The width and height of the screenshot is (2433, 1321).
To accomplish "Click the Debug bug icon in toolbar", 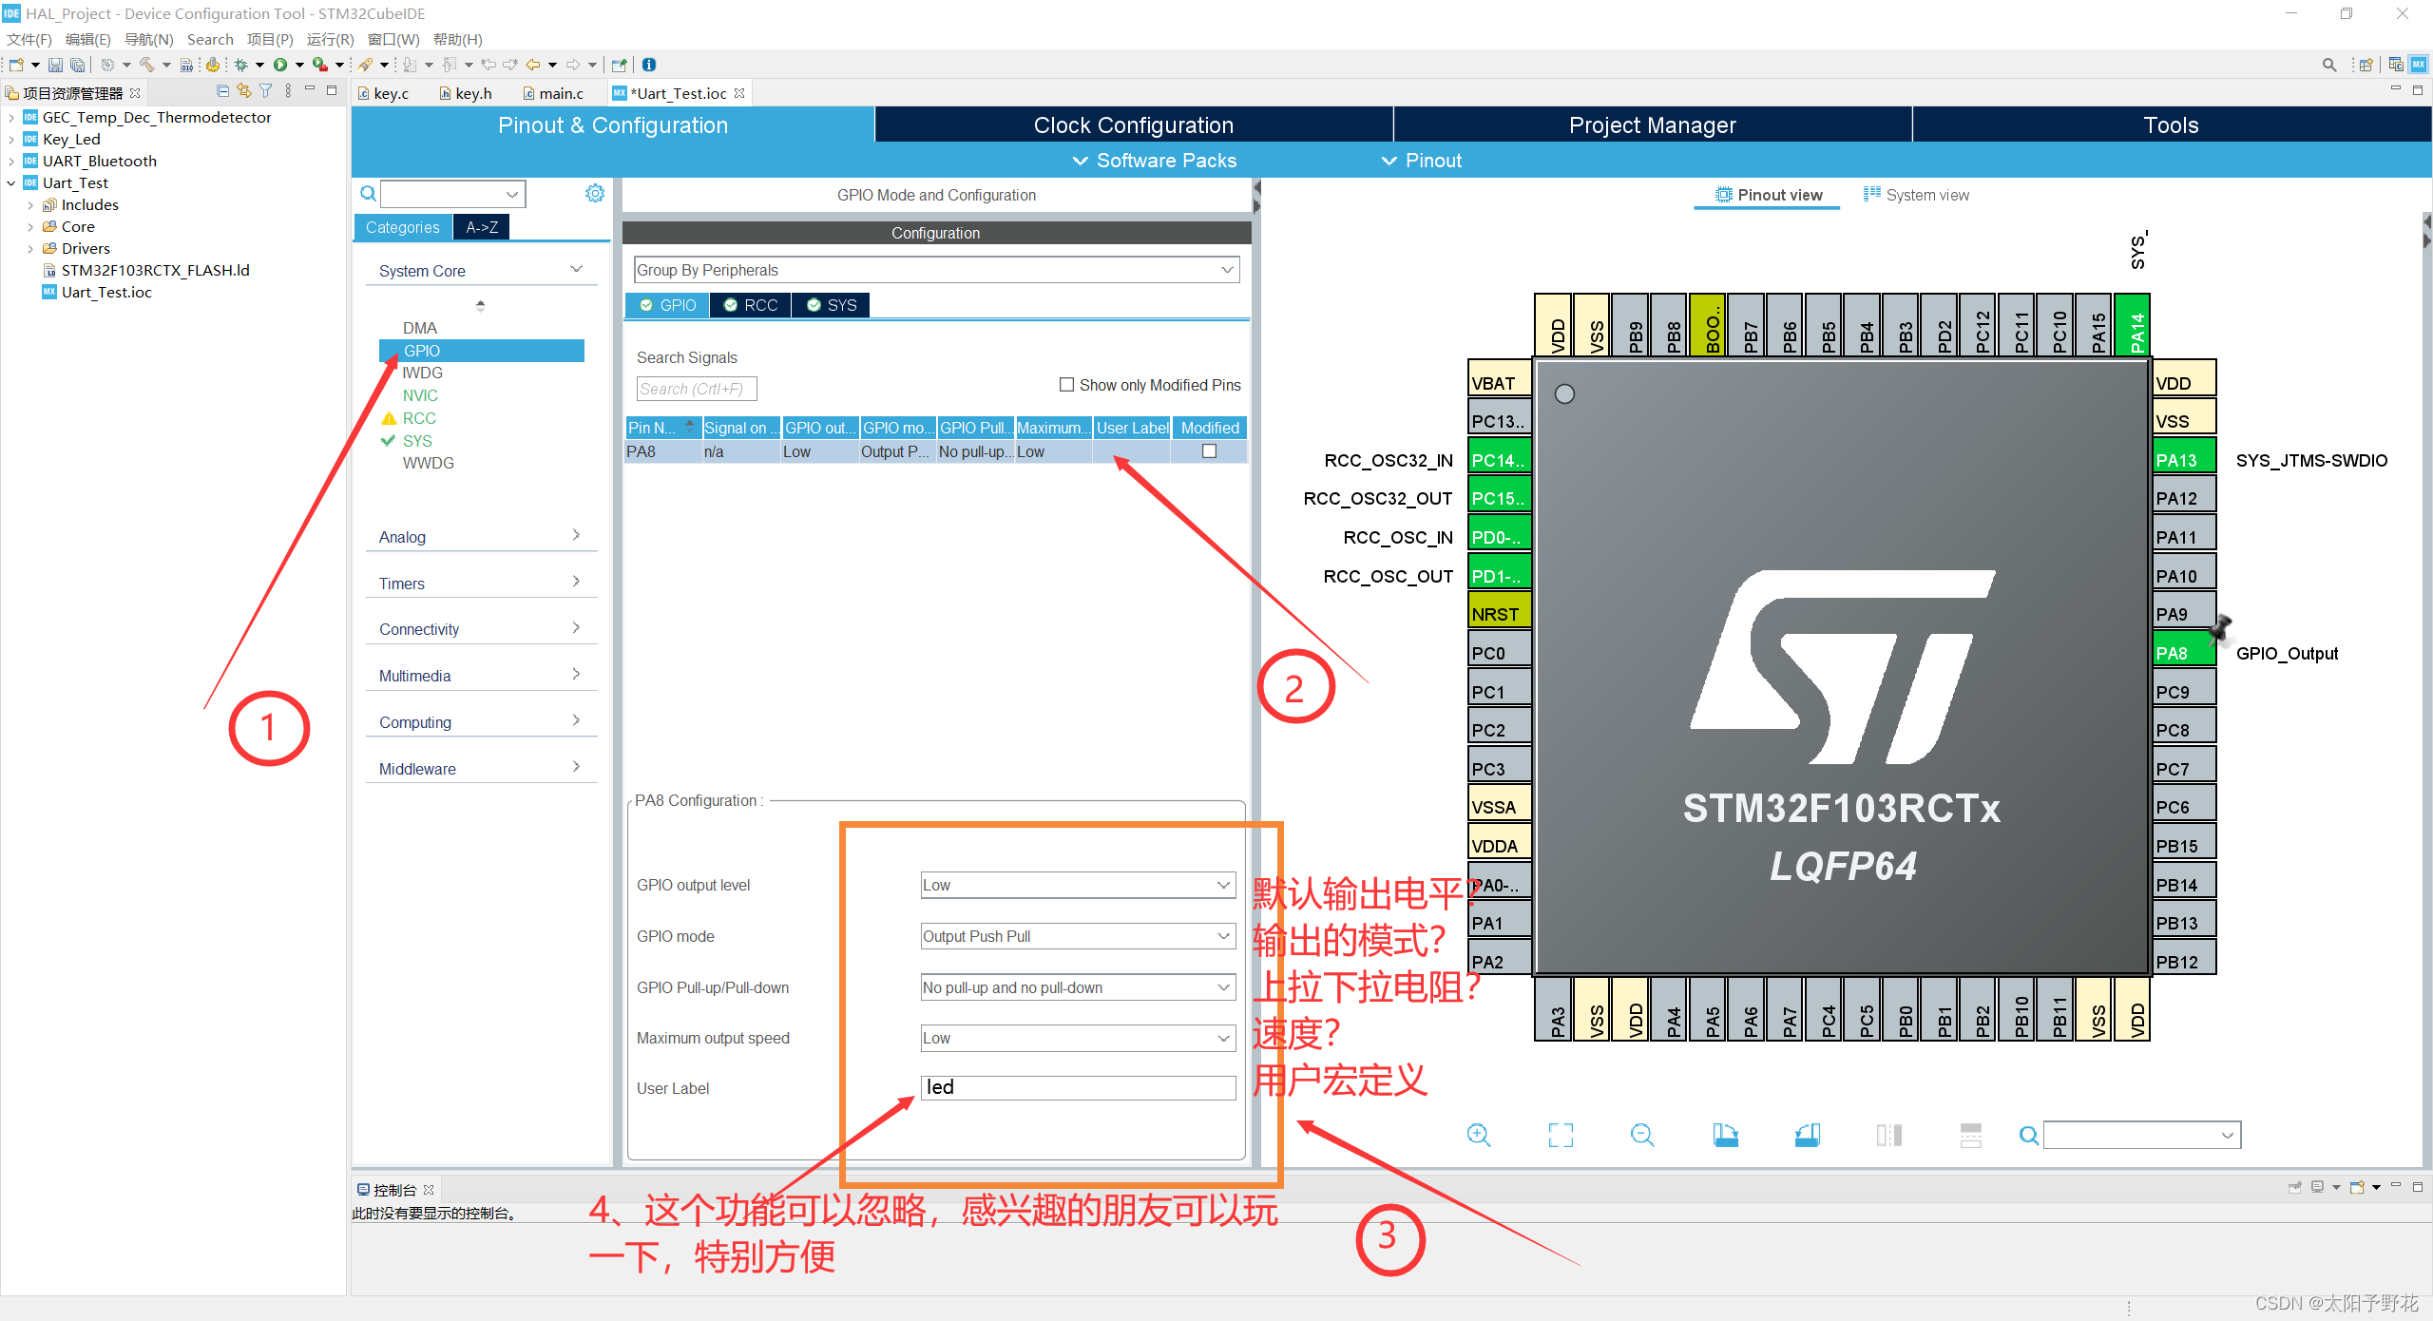I will coord(240,65).
